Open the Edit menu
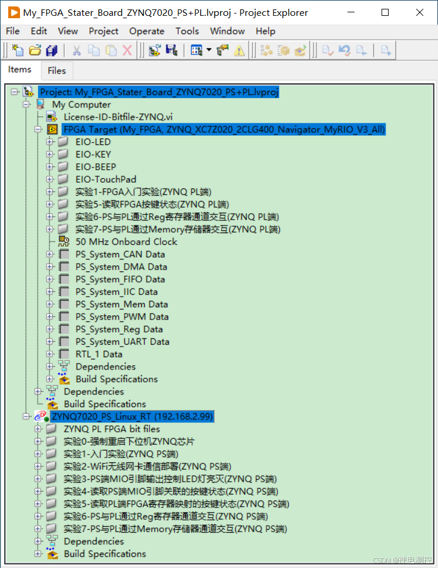Viewport: 438px width, 568px height. coord(39,31)
